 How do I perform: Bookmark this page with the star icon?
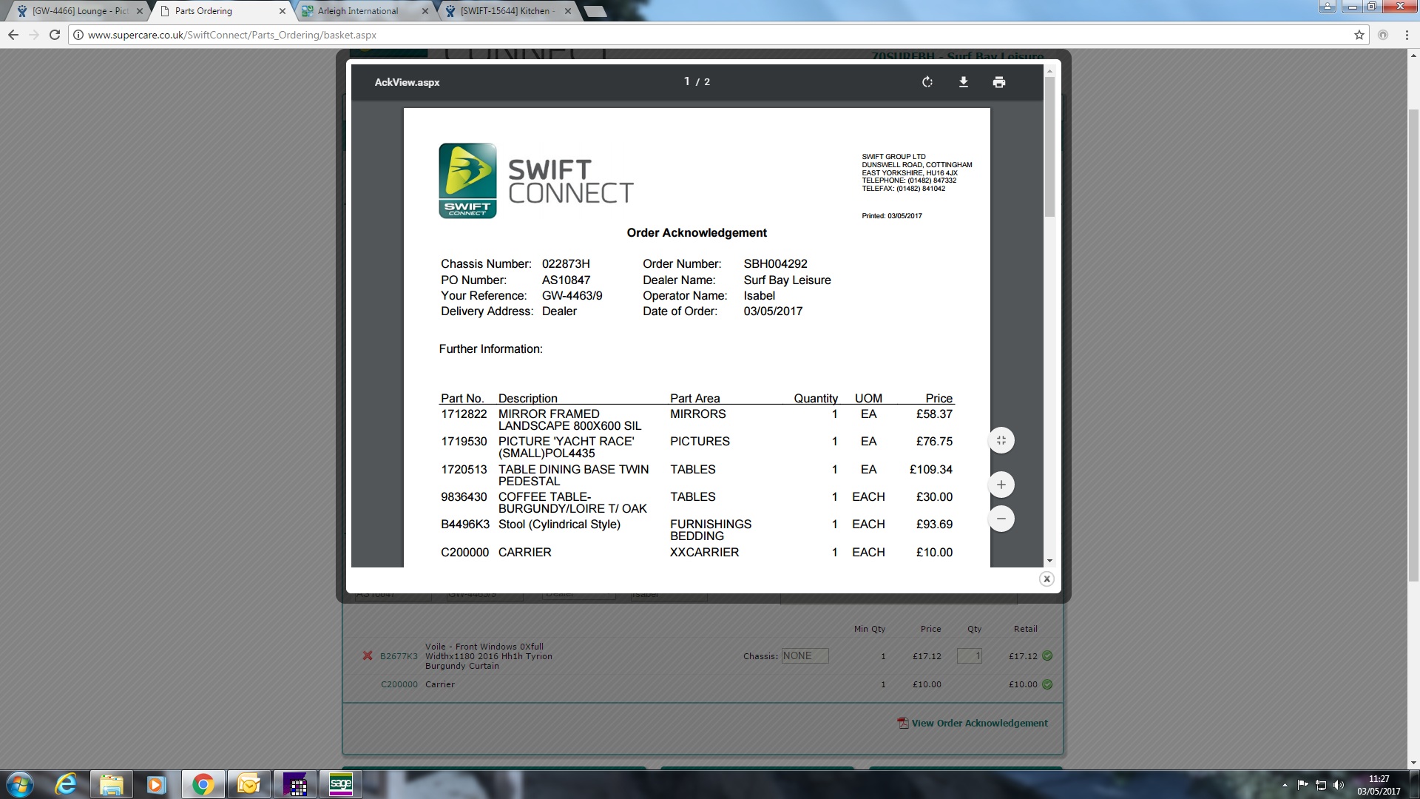[1359, 35]
